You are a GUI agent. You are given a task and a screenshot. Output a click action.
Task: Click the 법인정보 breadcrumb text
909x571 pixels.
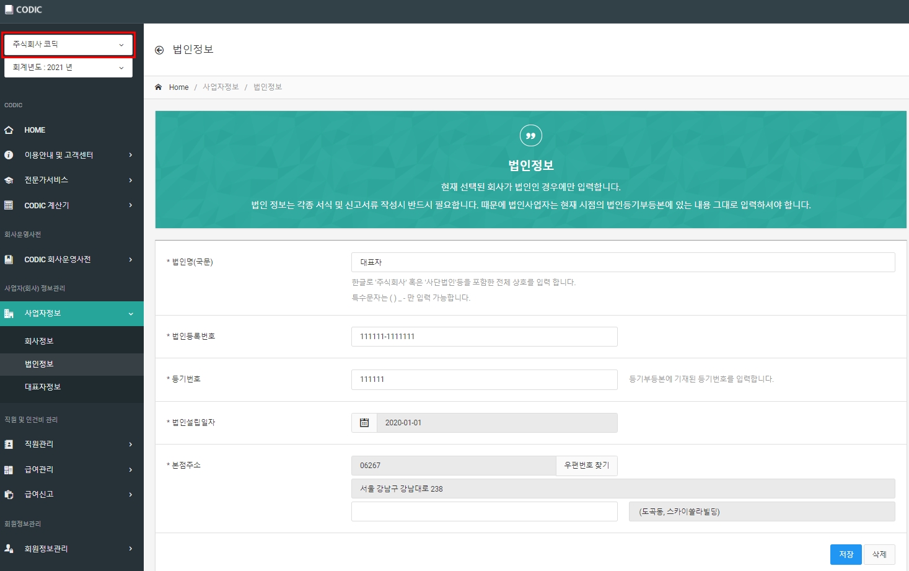coord(268,87)
